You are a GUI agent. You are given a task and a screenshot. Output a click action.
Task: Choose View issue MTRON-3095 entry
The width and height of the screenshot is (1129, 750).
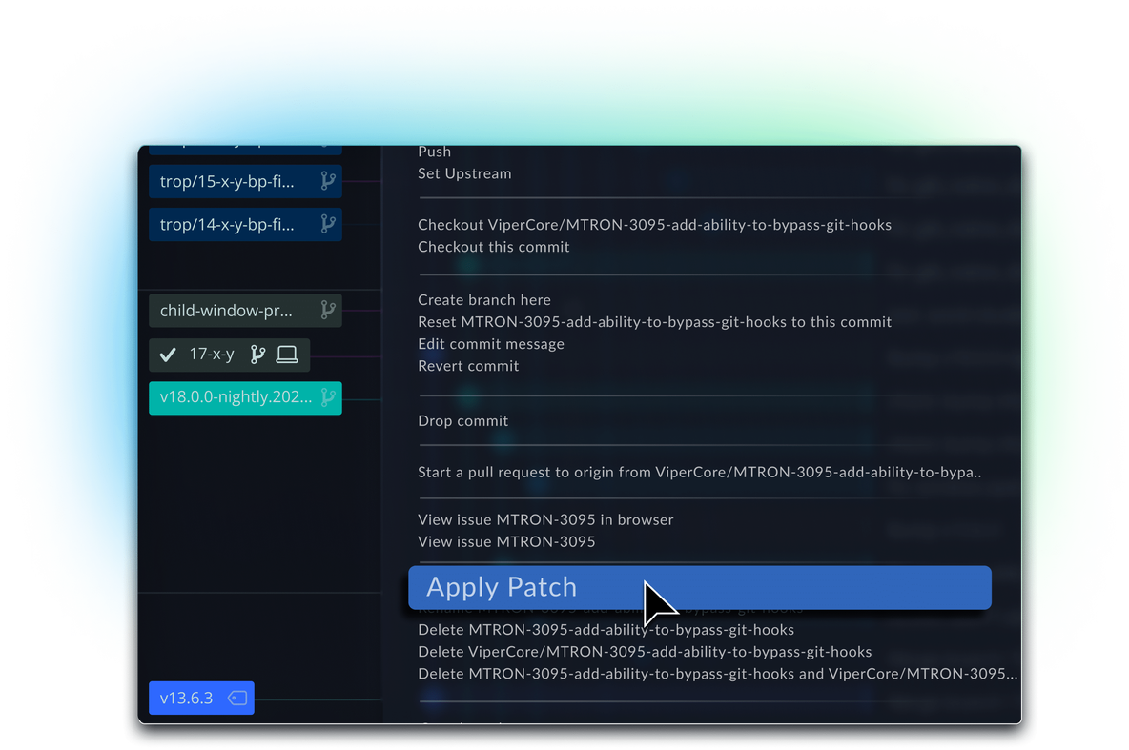[506, 541]
